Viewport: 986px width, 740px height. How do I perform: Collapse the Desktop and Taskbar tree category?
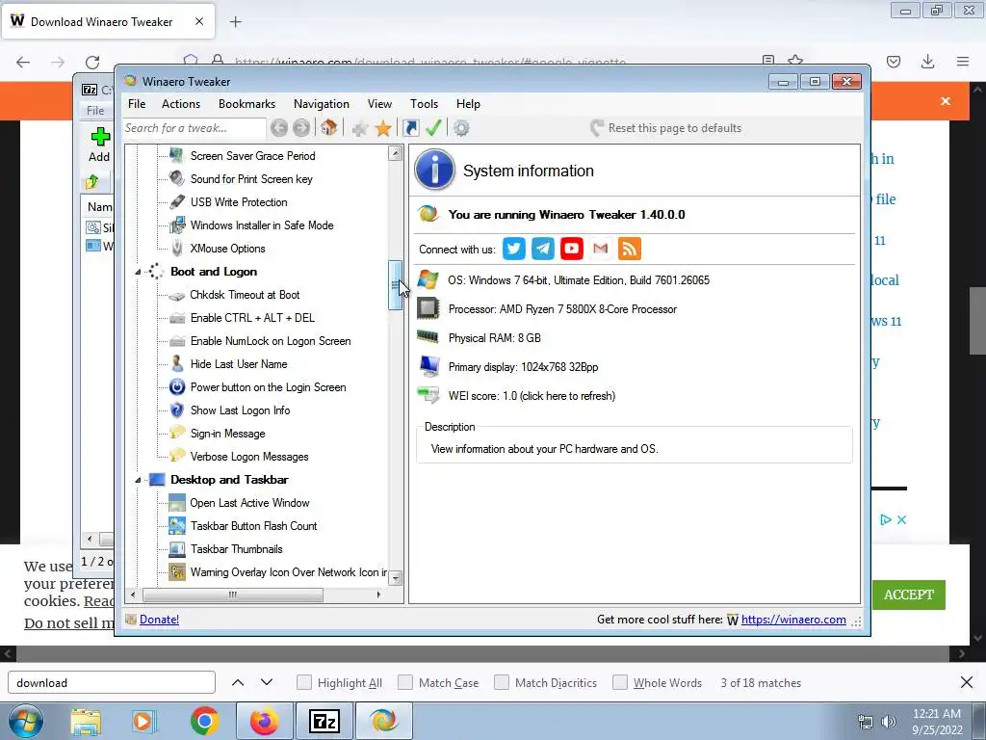pyautogui.click(x=138, y=480)
